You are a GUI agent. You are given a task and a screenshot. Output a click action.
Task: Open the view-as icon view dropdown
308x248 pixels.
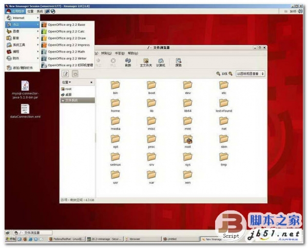click(251, 74)
